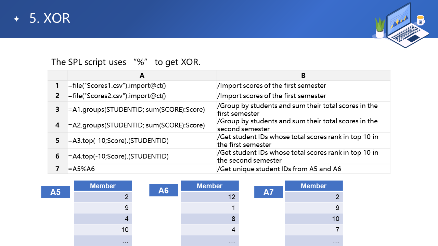Select column header B in script grid
The image size is (438, 246).
303,76
